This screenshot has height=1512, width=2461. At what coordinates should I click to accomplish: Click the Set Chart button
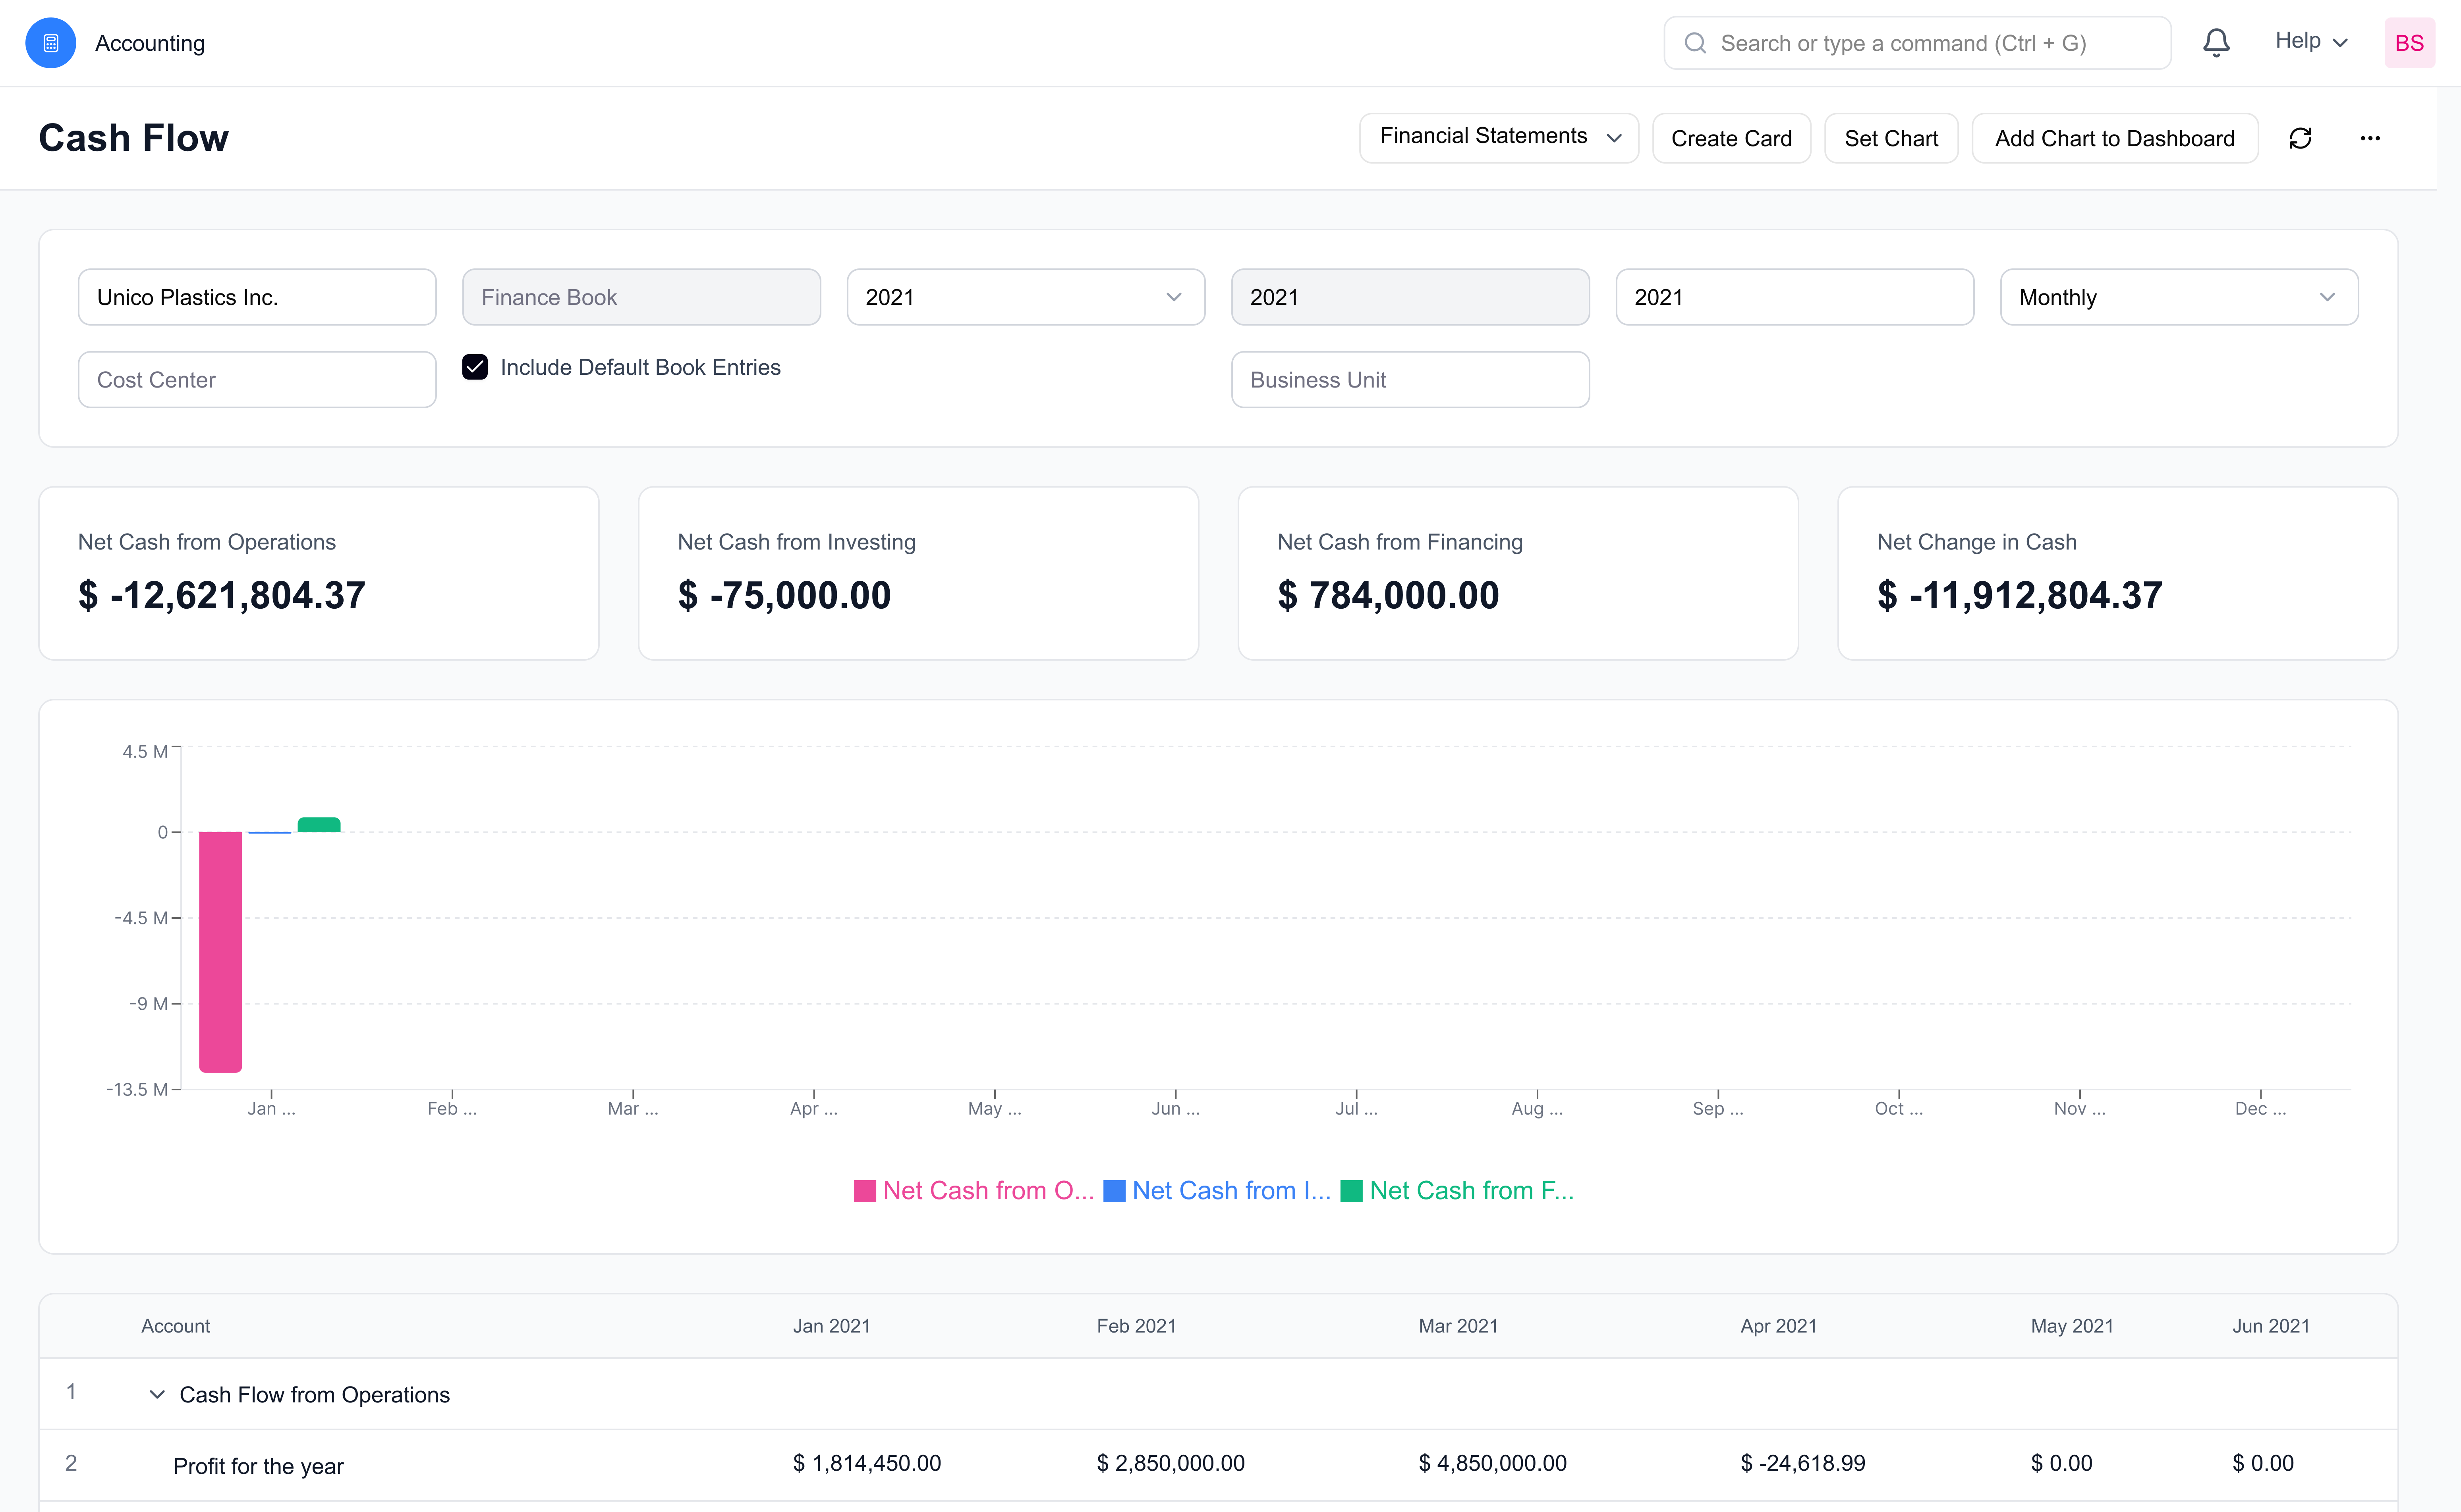click(1891, 138)
